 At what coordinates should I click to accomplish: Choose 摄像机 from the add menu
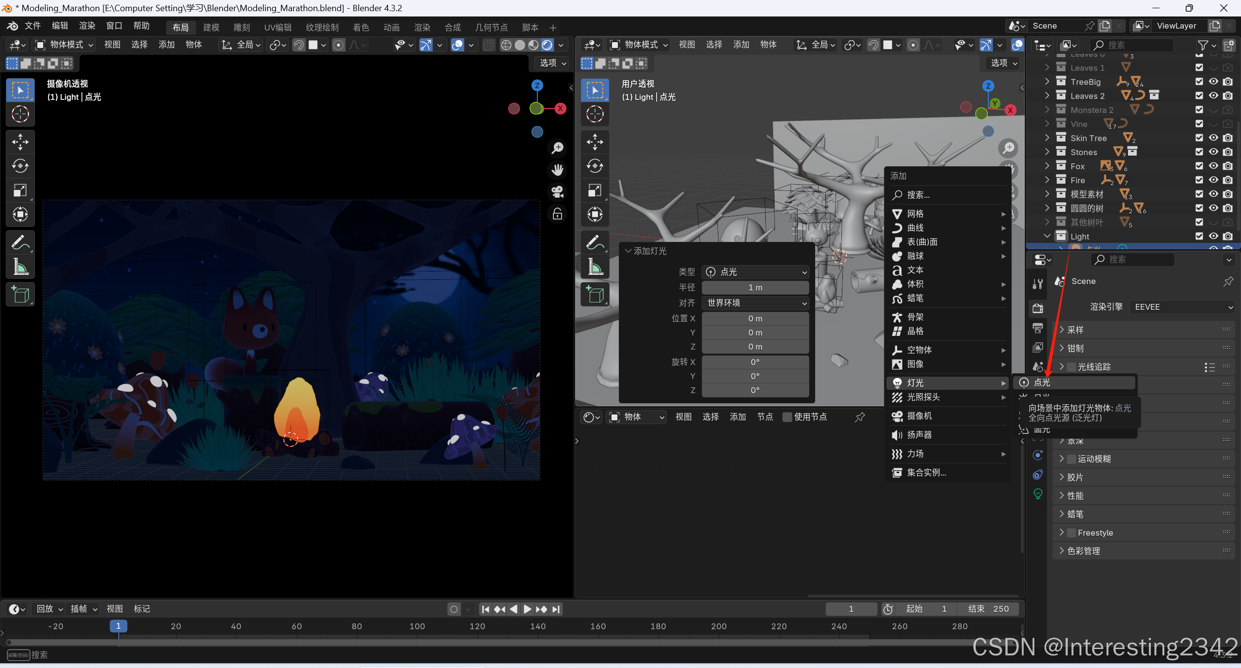tap(919, 416)
